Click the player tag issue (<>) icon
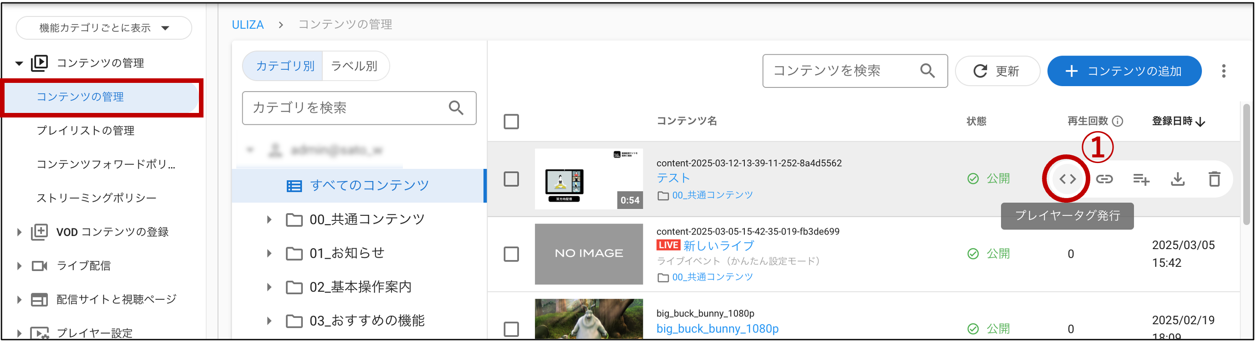 pyautogui.click(x=1068, y=179)
